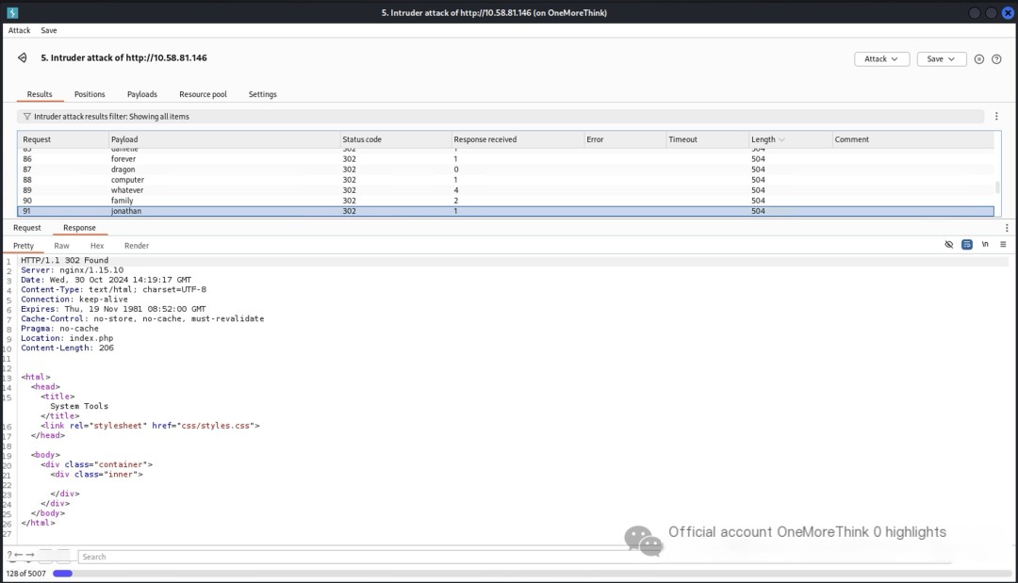Open the help question mark icon

pyautogui.click(x=996, y=59)
